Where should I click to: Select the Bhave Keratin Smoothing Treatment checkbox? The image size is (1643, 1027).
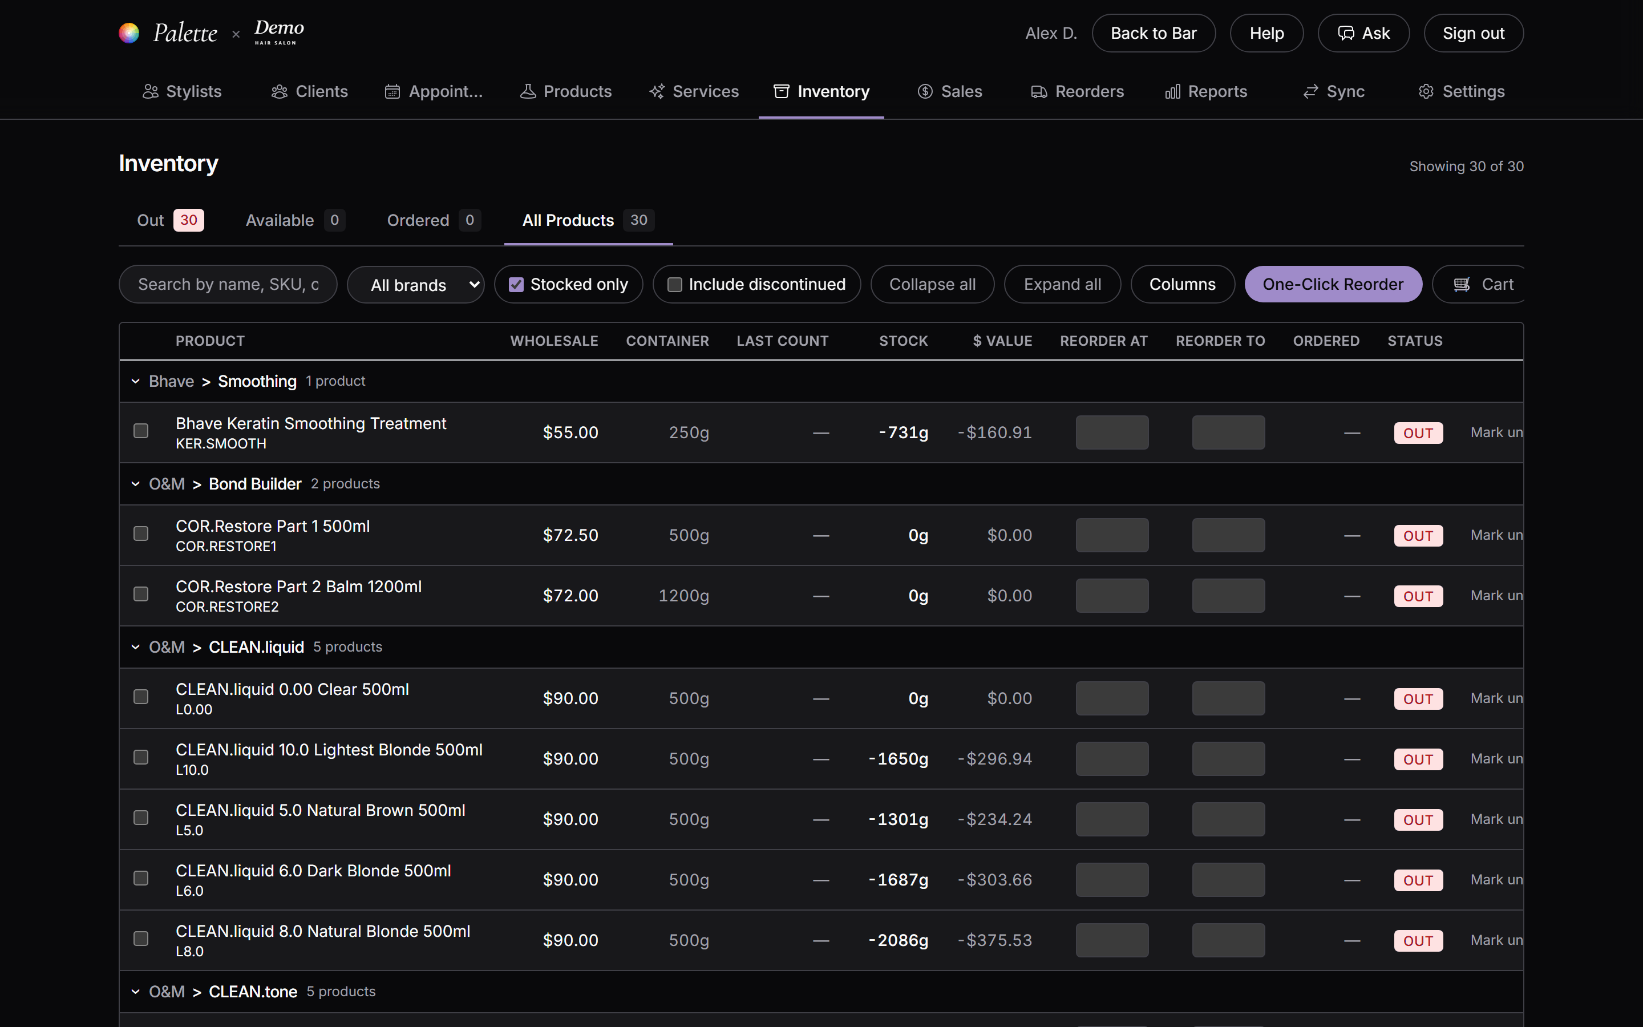140,431
